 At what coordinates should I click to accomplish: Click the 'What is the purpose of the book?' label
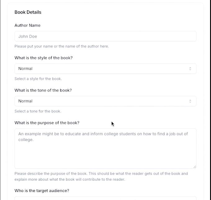[47, 123]
